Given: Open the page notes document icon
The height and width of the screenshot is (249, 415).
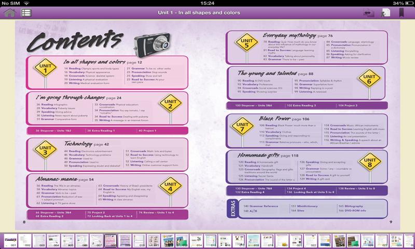Looking at the screenshot, I should pos(386,12).
